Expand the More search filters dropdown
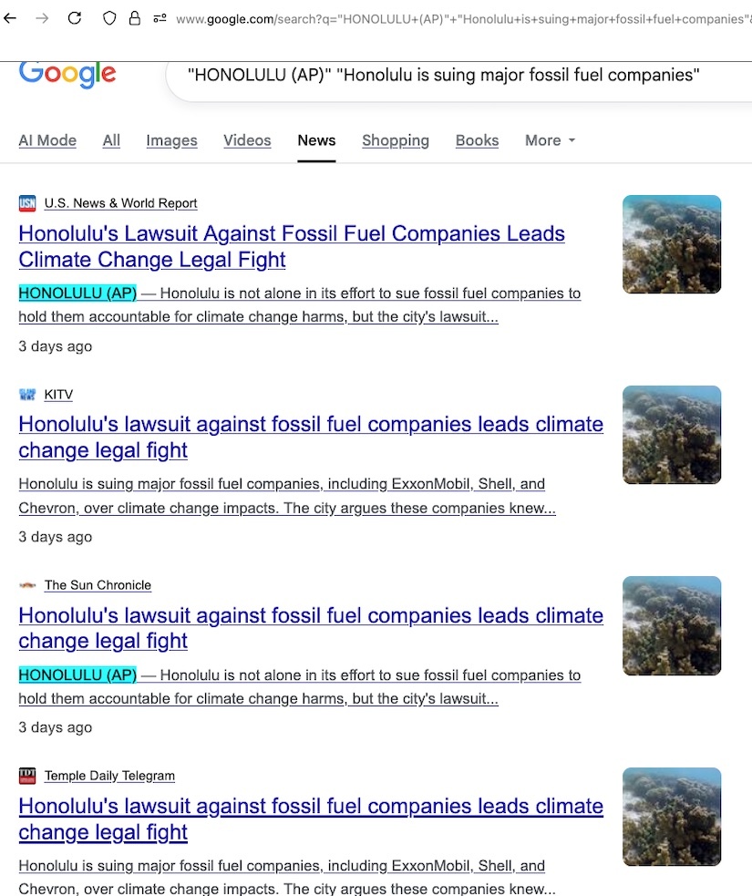 [x=550, y=140]
